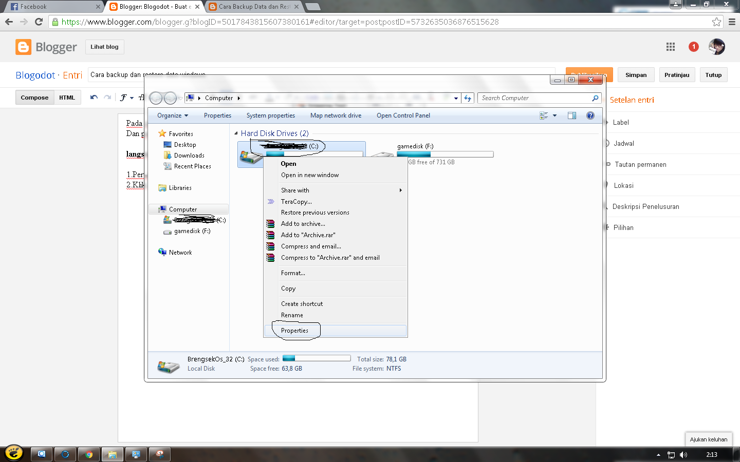Click WinRAR icon beside Compress and email...

[x=270, y=246]
